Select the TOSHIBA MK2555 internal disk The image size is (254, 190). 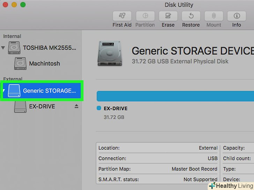point(49,48)
